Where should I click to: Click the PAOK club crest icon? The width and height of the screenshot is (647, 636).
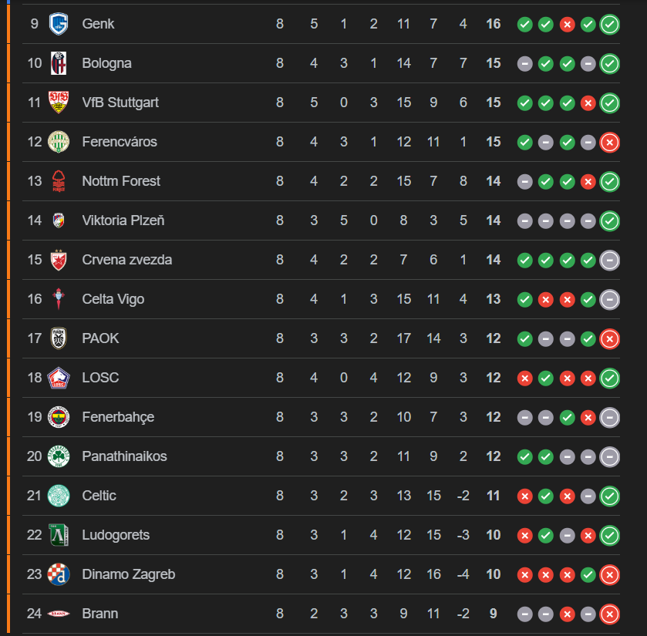59,338
